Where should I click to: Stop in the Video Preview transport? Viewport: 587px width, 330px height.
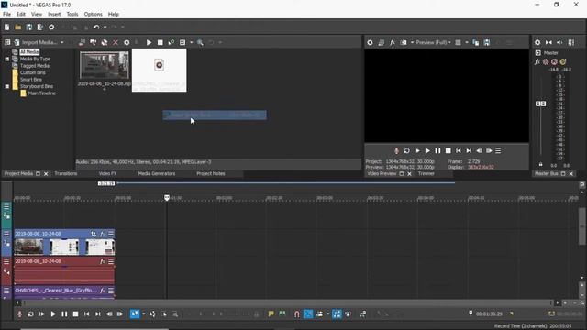tap(449, 150)
